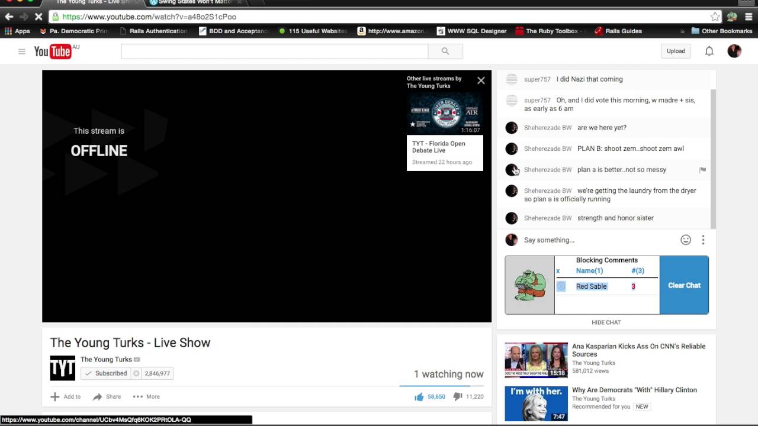Open the account avatar menu
Image resolution: width=758 pixels, height=426 pixels.
(734, 51)
